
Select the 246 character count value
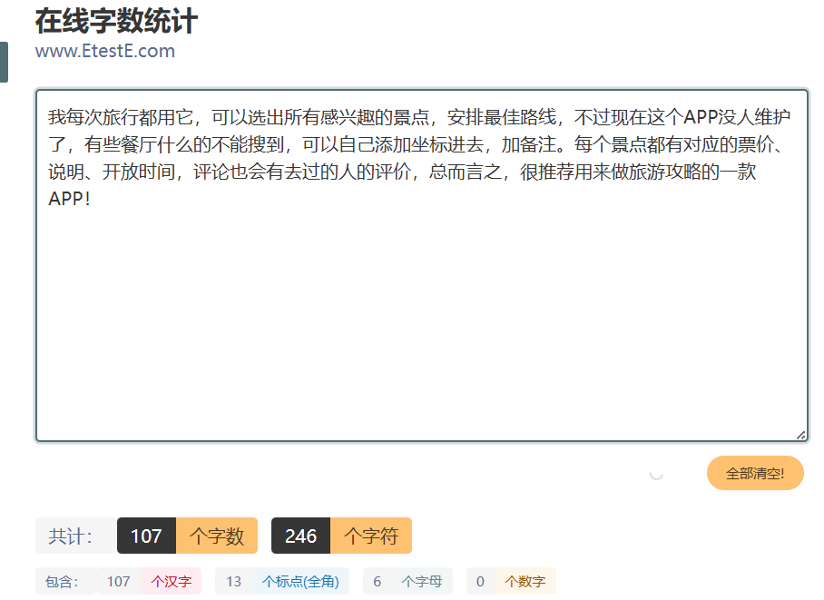300,536
